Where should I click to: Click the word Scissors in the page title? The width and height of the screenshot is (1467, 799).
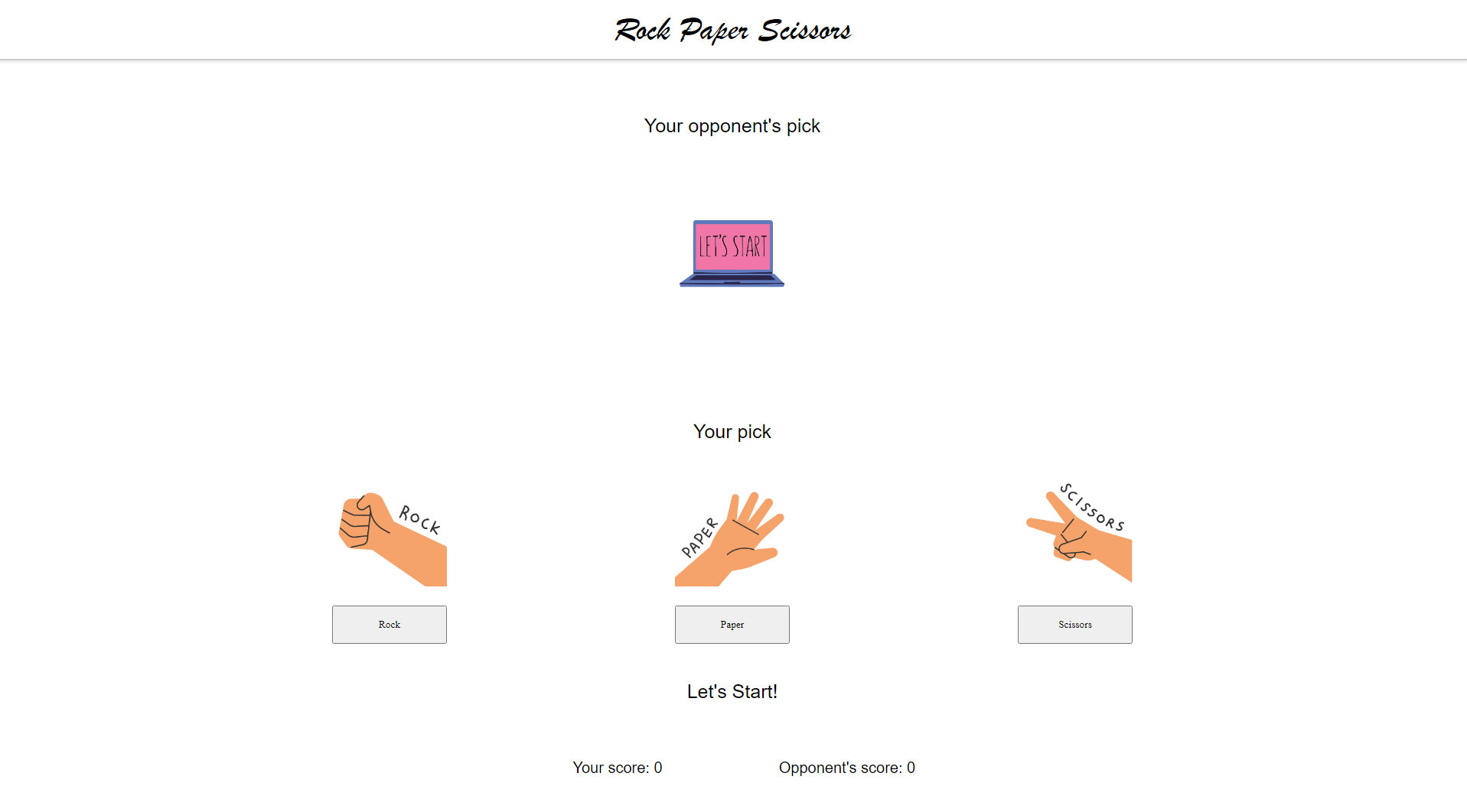coord(804,31)
